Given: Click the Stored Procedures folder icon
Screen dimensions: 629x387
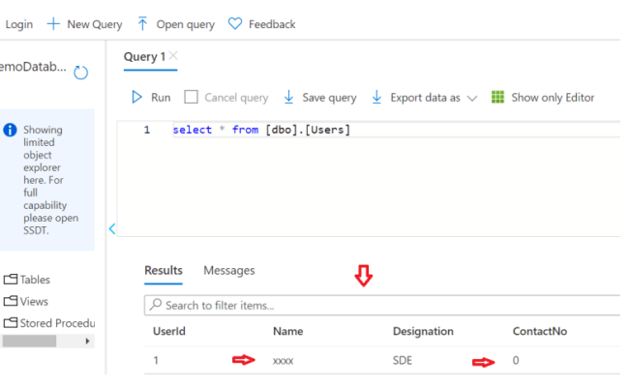Looking at the screenshot, I should coord(11,322).
